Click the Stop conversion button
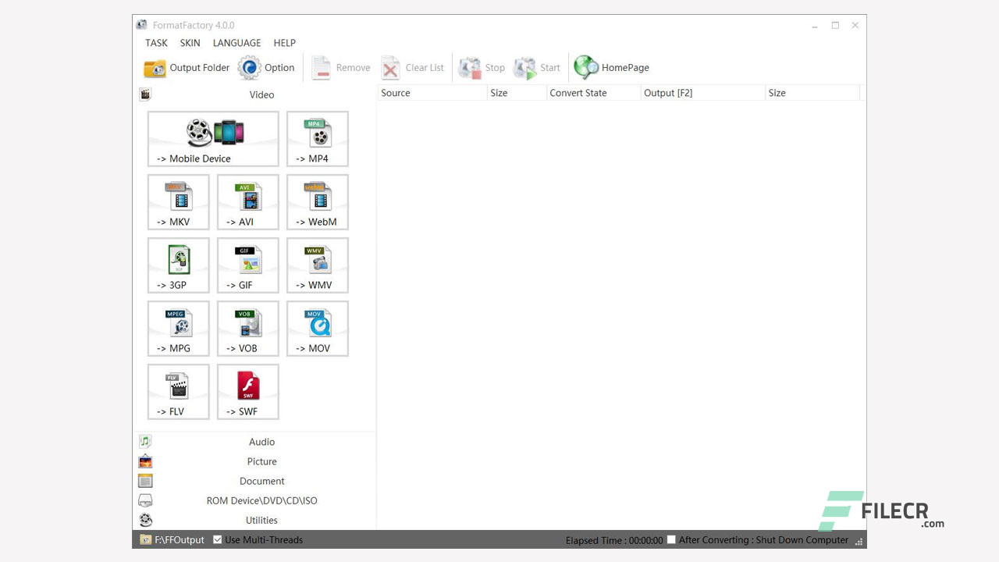The height and width of the screenshot is (562, 999). [482, 68]
